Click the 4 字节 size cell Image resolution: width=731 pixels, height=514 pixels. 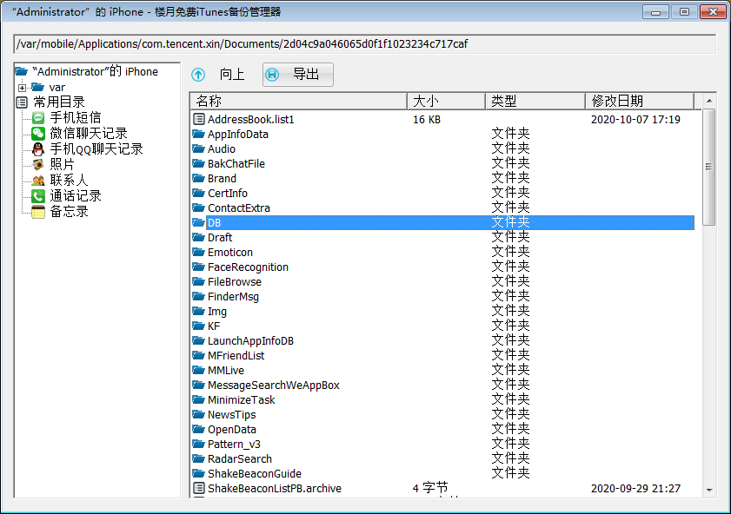click(x=430, y=488)
